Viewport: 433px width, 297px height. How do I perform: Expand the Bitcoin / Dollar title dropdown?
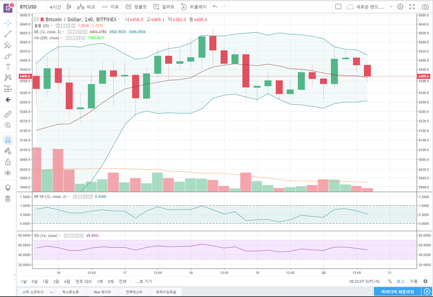119,19
